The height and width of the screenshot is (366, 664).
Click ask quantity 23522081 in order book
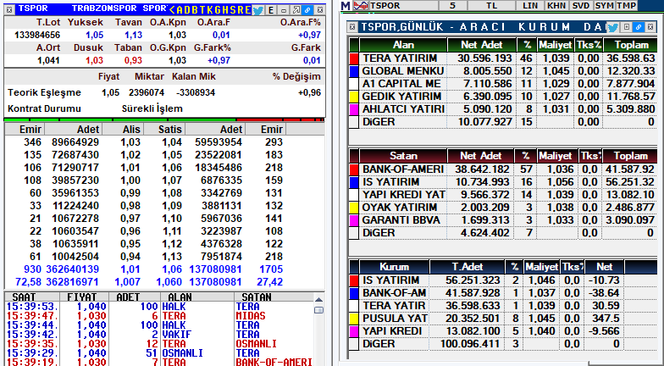click(x=219, y=155)
